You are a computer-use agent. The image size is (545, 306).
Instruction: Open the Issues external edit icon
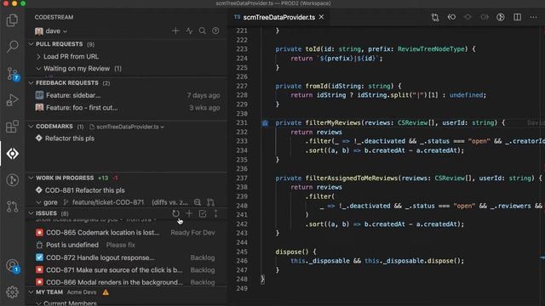203,213
